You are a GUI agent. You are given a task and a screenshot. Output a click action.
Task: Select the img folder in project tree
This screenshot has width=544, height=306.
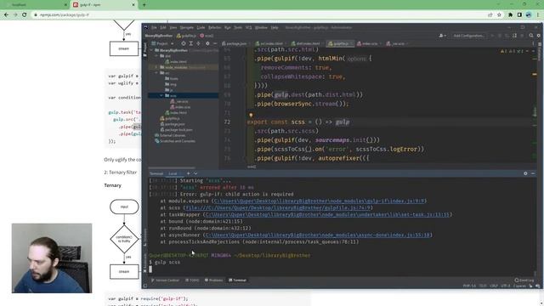pyautogui.click(x=171, y=84)
